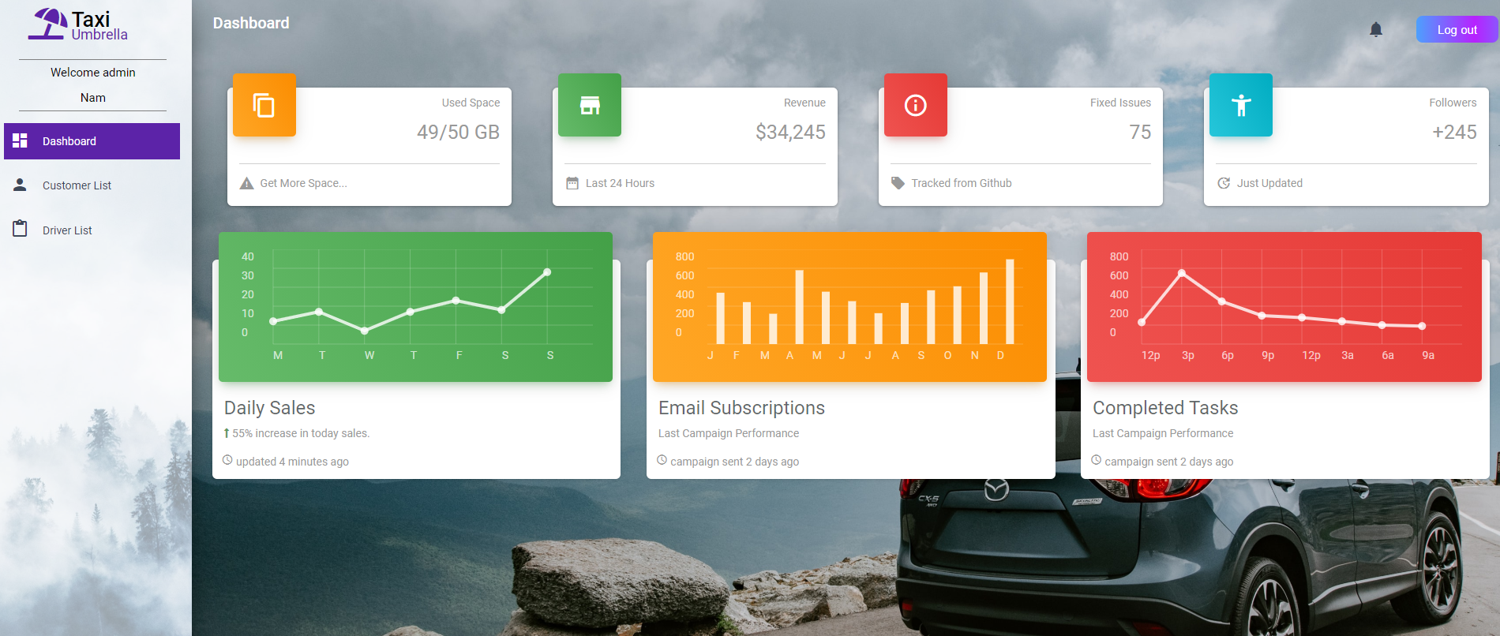Click the calendar icon beside Last 24 Hours
1500x636 pixels.
tap(572, 183)
